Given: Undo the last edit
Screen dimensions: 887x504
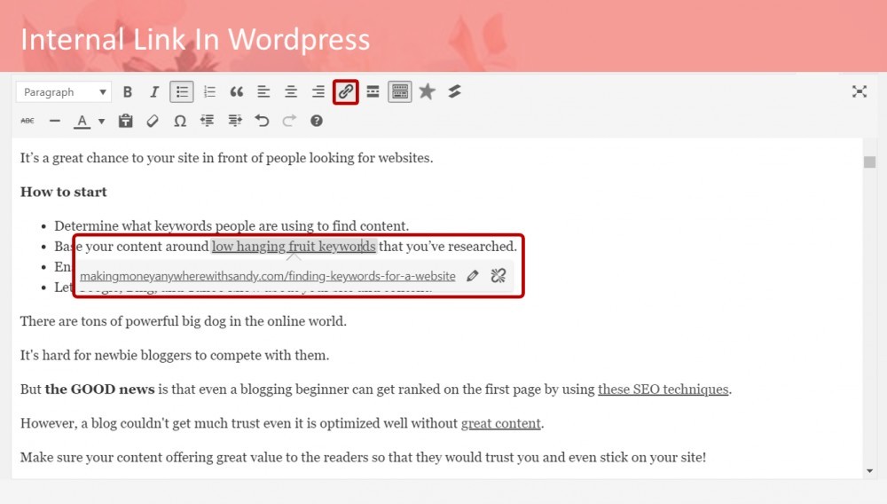Looking at the screenshot, I should click(x=262, y=121).
